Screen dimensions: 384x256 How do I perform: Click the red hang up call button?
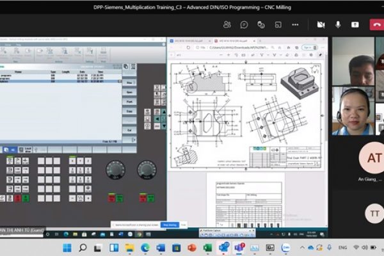pos(376,24)
